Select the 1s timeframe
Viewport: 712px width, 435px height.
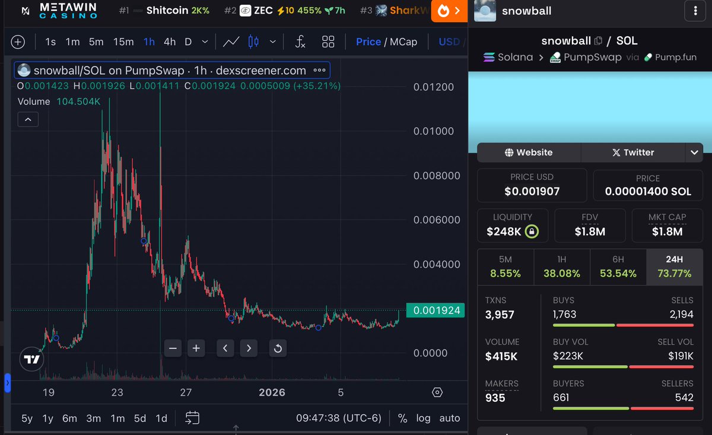pos(50,42)
